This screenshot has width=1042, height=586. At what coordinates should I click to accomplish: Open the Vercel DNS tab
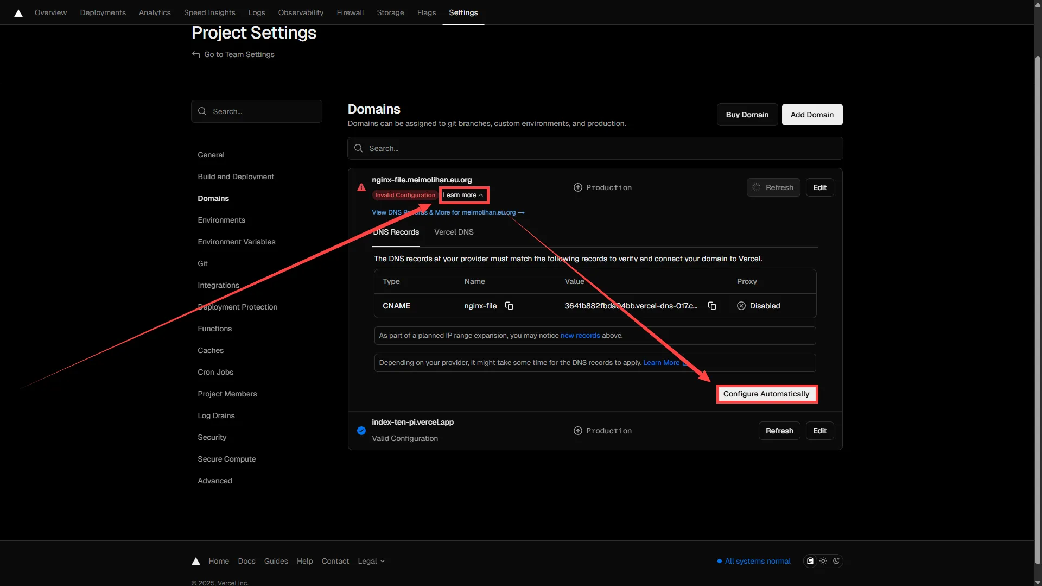pyautogui.click(x=454, y=232)
